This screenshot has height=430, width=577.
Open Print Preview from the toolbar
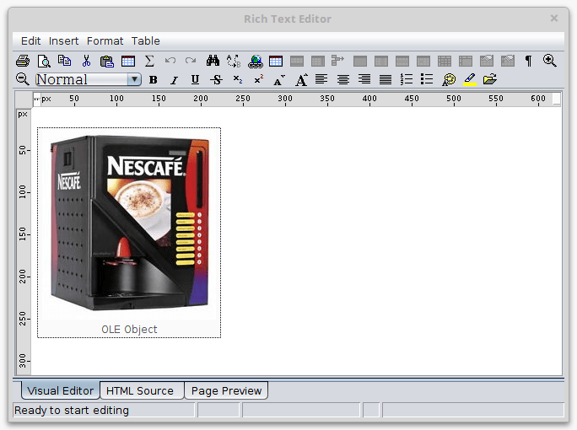44,61
